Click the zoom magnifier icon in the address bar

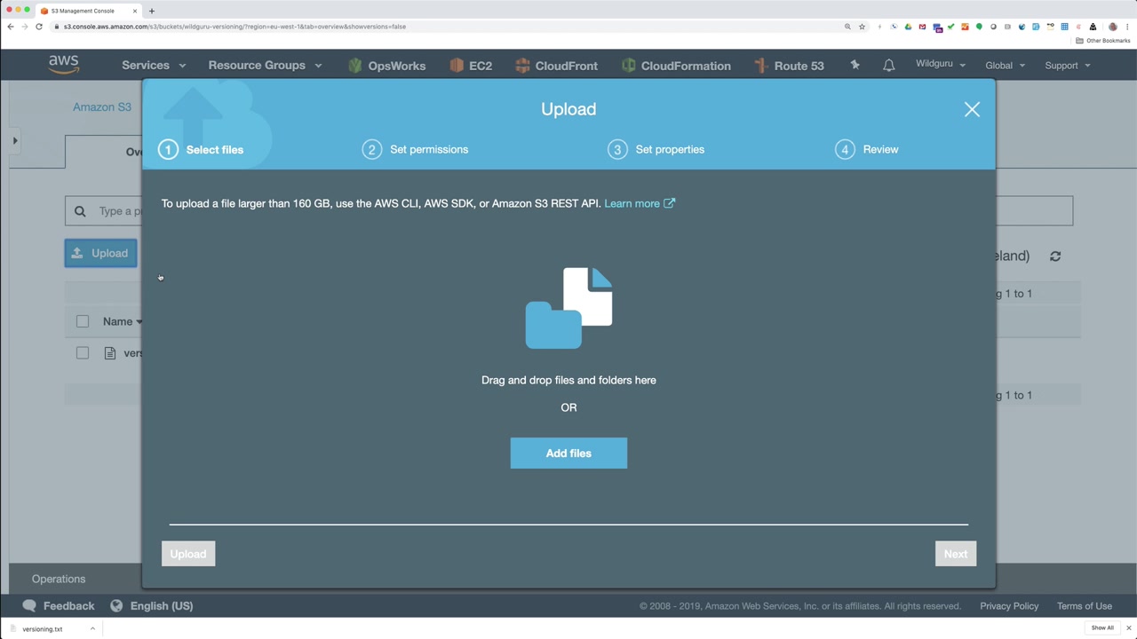coord(847,27)
